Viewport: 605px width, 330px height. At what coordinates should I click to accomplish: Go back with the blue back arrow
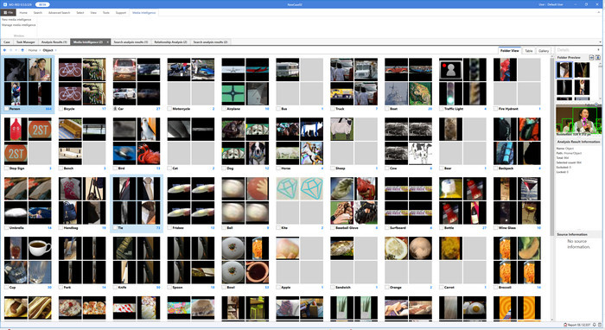click(4, 50)
